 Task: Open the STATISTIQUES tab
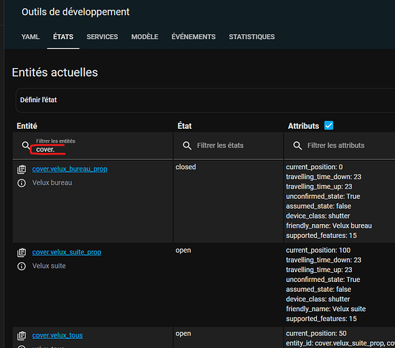252,37
